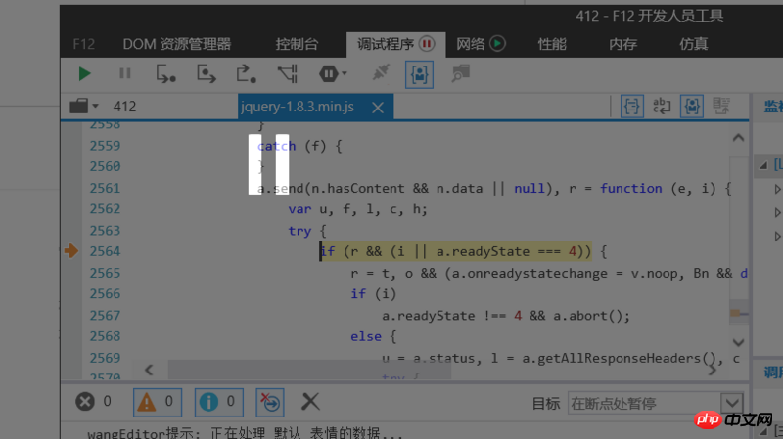Click the Step Into icon
783x439 pixels.
166,73
